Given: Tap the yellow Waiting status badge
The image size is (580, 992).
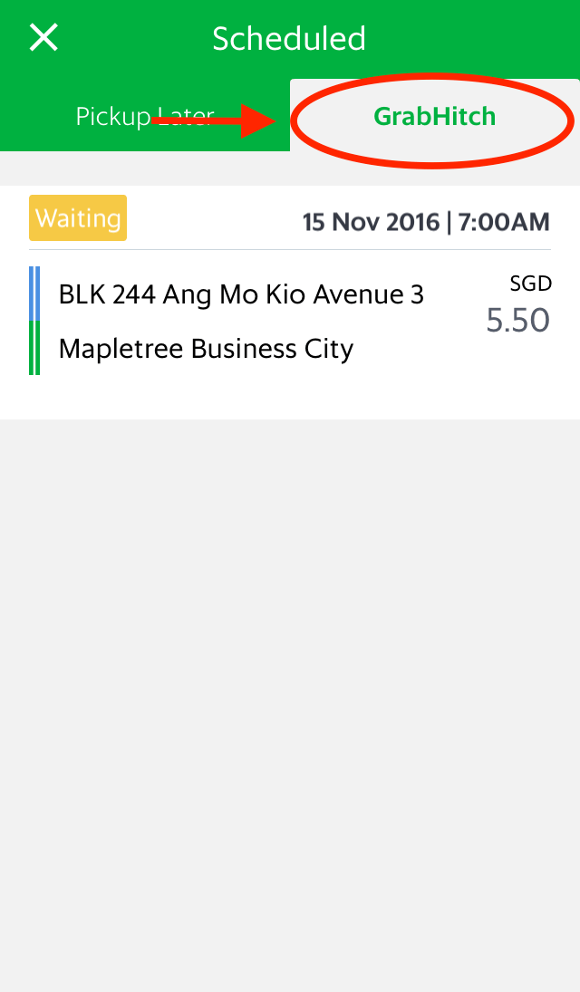Looking at the screenshot, I should point(78,218).
